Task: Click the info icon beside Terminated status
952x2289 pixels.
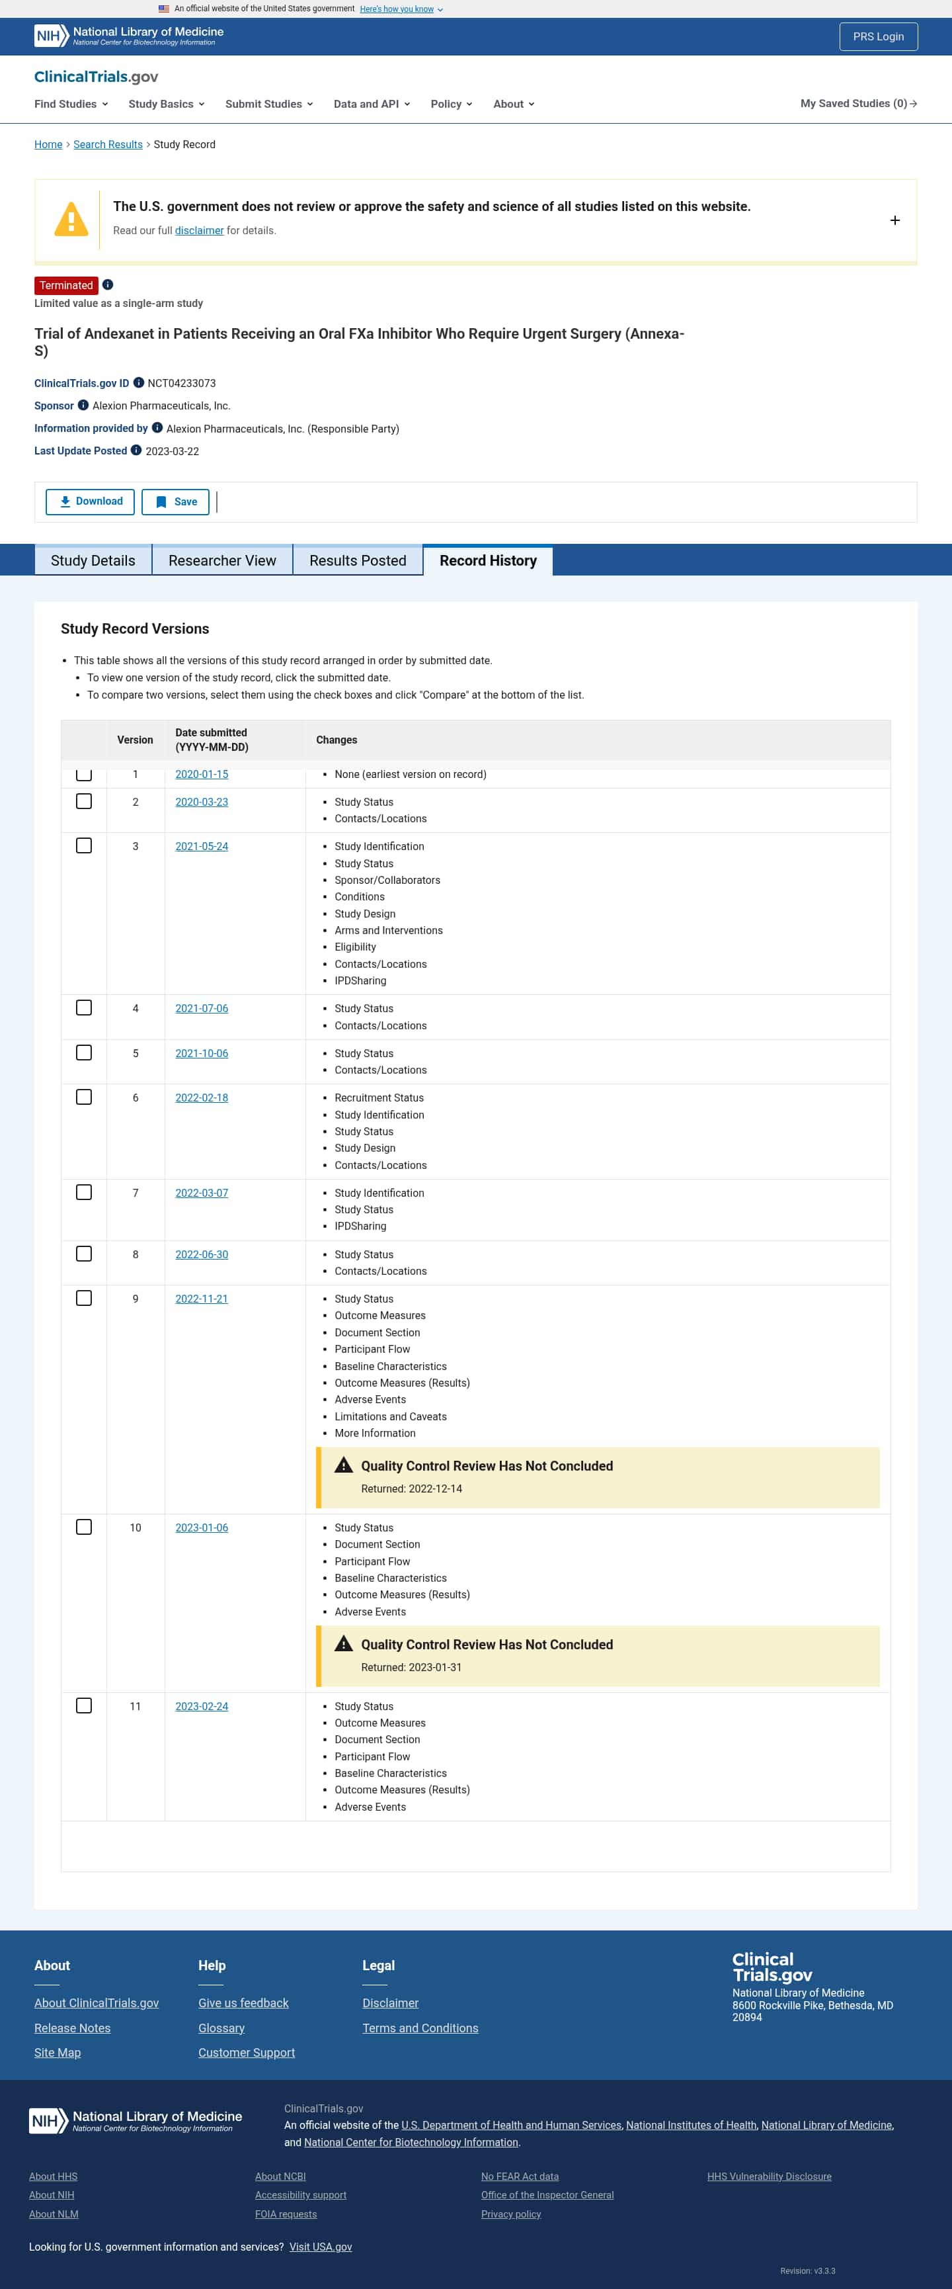Action: click(x=108, y=285)
